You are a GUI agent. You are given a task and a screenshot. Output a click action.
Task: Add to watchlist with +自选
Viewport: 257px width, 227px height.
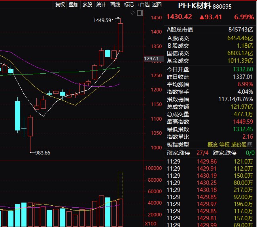tap(143, 5)
